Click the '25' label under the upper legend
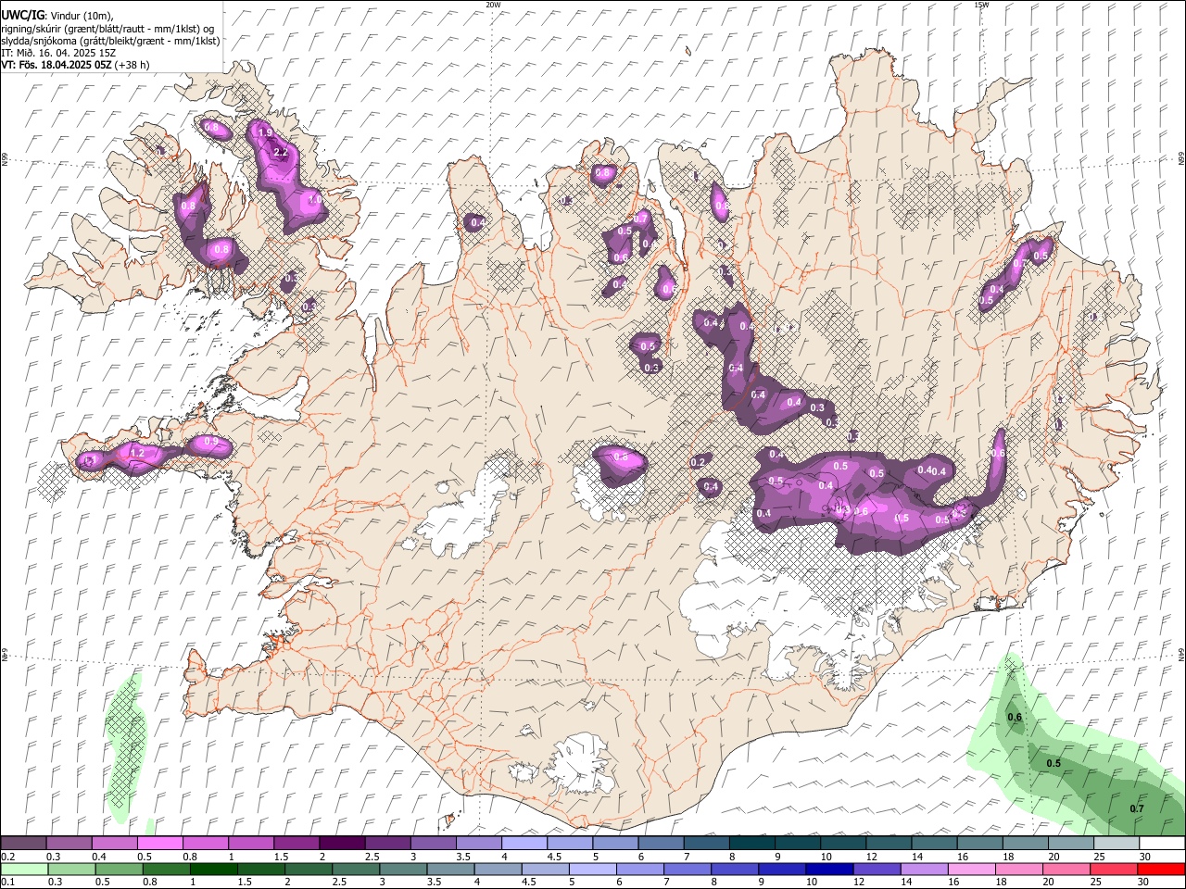The width and height of the screenshot is (1186, 889). point(1099,857)
